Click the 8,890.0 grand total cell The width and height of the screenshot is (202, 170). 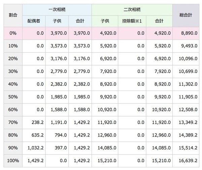(187, 33)
